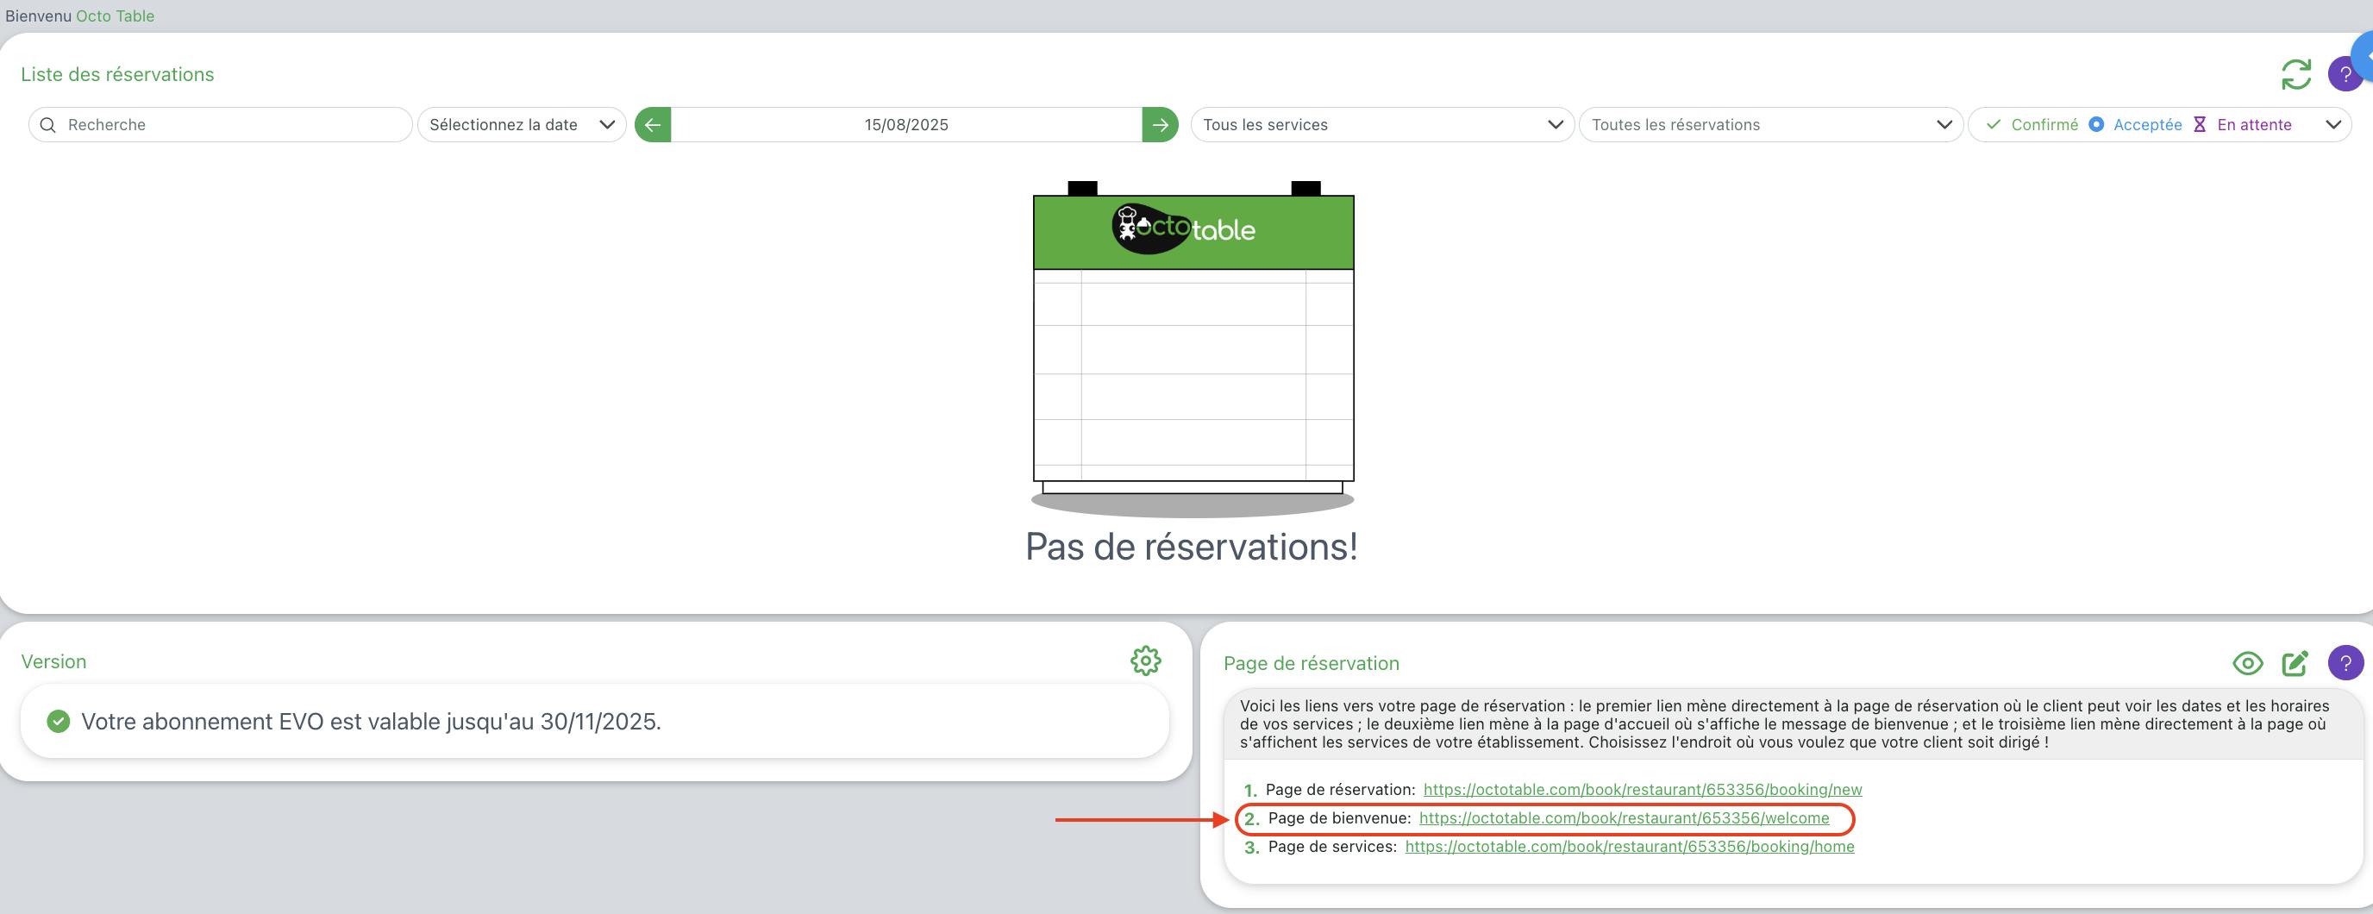Click the Octo Table name link
This screenshot has width=2373, height=914.
[x=116, y=16]
